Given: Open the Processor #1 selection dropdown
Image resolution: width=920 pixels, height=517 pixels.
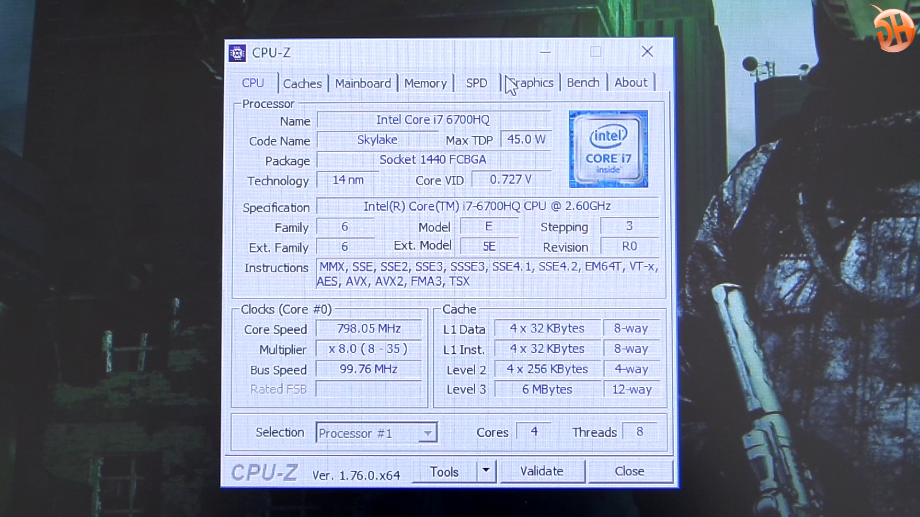Looking at the screenshot, I should (x=377, y=433).
